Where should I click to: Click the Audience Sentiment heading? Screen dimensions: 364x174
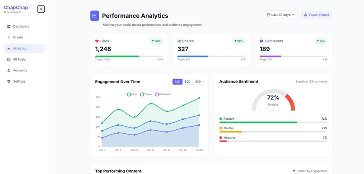click(x=238, y=81)
